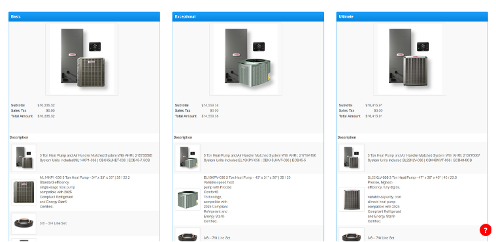Screen dimensions: 496x242
Task: Select the Ultimate package header
Action: 412,16
